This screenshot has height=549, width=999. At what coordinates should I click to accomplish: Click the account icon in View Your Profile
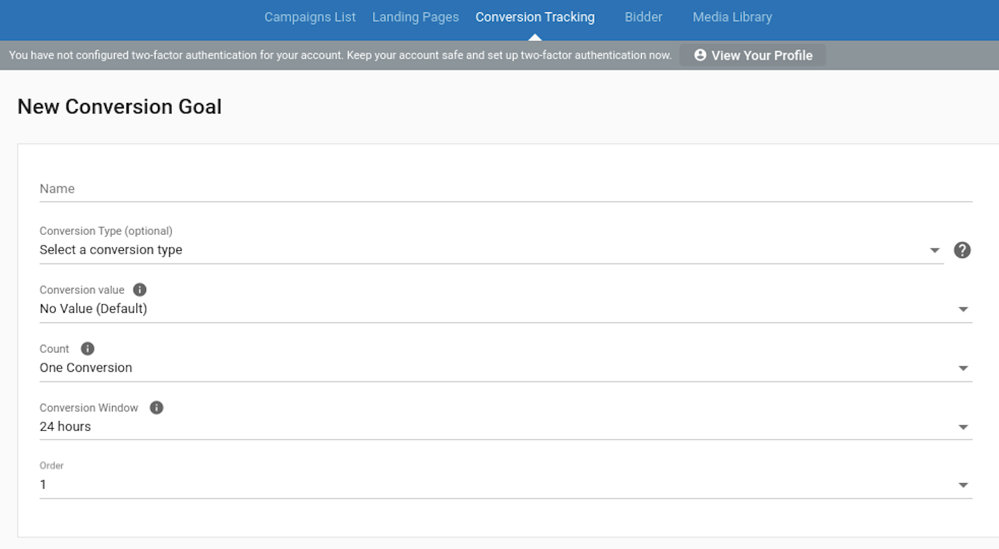[x=700, y=55]
